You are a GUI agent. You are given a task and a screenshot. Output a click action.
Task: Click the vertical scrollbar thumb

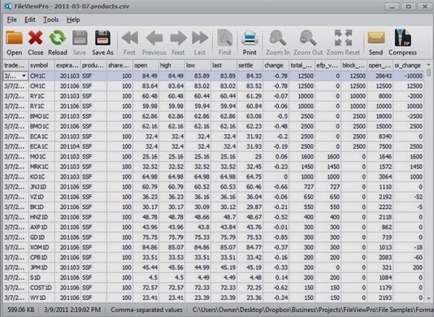429,73
